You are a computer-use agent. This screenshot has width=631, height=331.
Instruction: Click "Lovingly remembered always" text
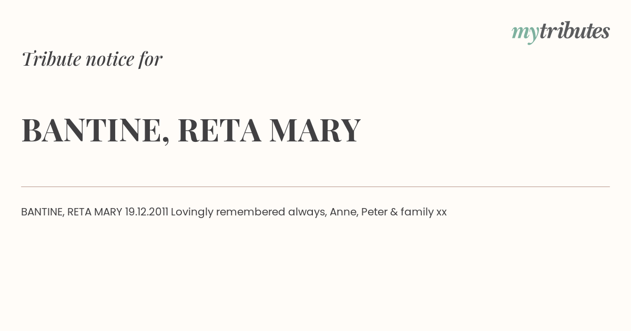248,212
